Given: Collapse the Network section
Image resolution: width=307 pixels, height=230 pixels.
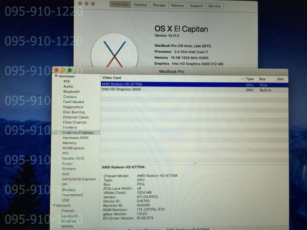Looking at the screenshot, I should pyautogui.click(x=54, y=206).
